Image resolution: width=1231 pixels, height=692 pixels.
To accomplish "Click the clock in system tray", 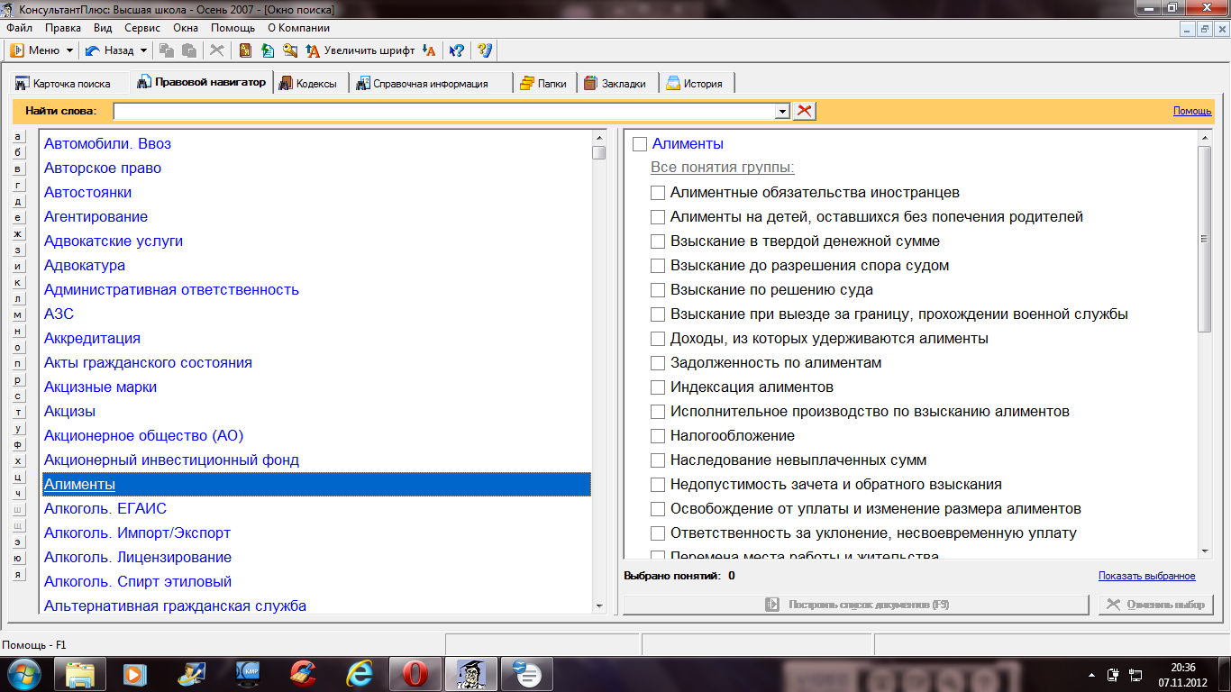I will 1183,674.
